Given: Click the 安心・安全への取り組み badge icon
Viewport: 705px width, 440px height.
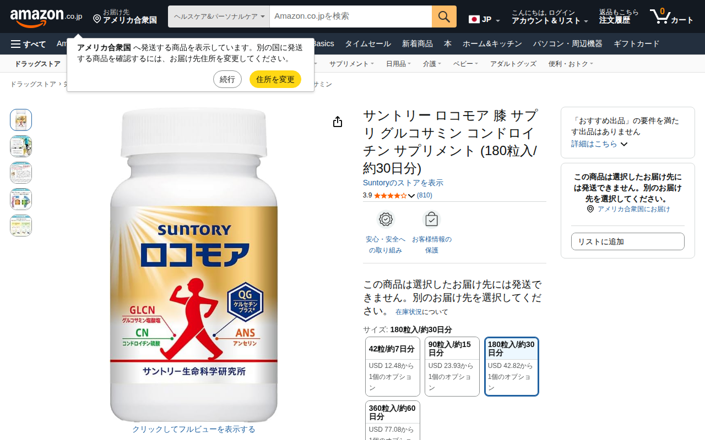Looking at the screenshot, I should coord(386,219).
